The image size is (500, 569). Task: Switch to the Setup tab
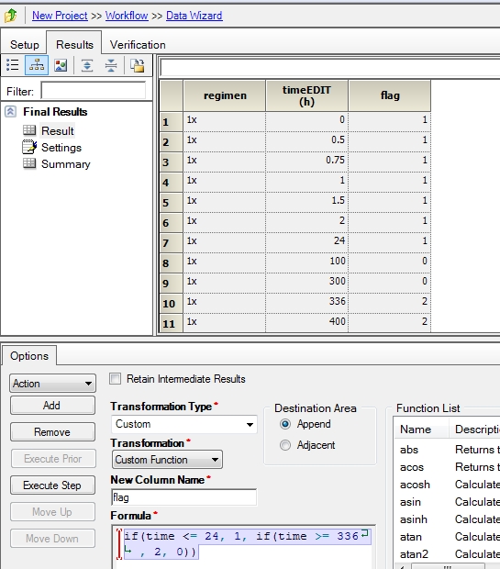point(24,45)
